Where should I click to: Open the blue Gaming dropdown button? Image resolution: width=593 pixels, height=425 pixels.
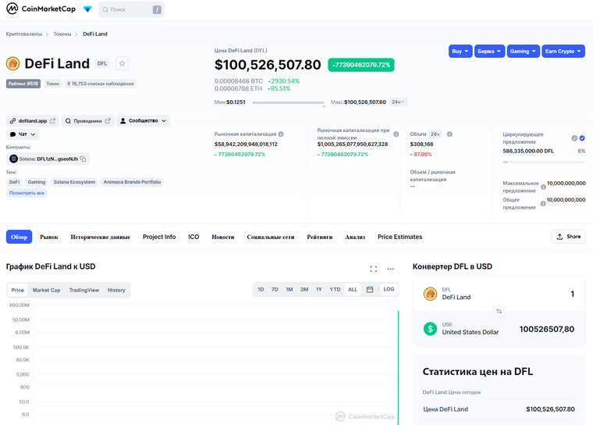pyautogui.click(x=523, y=51)
